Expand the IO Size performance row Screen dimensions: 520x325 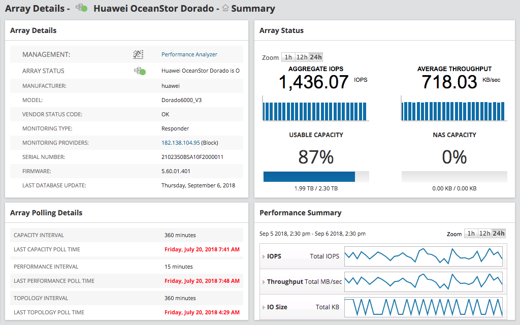point(264,307)
